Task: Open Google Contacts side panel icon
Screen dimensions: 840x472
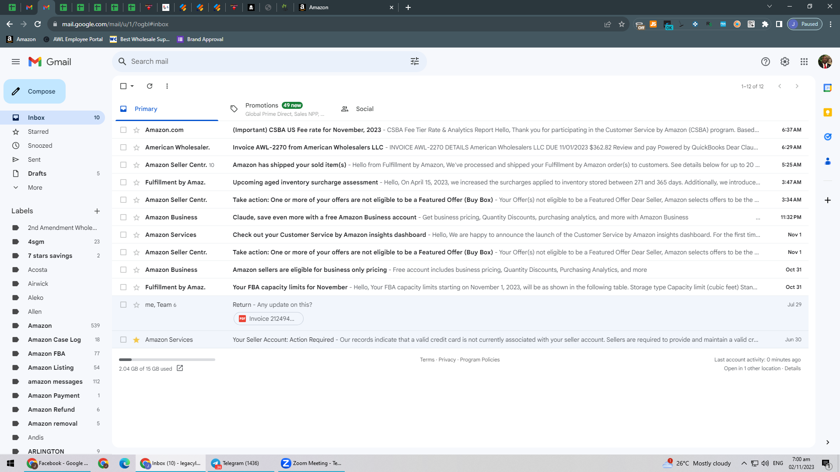Action: pyautogui.click(x=828, y=161)
